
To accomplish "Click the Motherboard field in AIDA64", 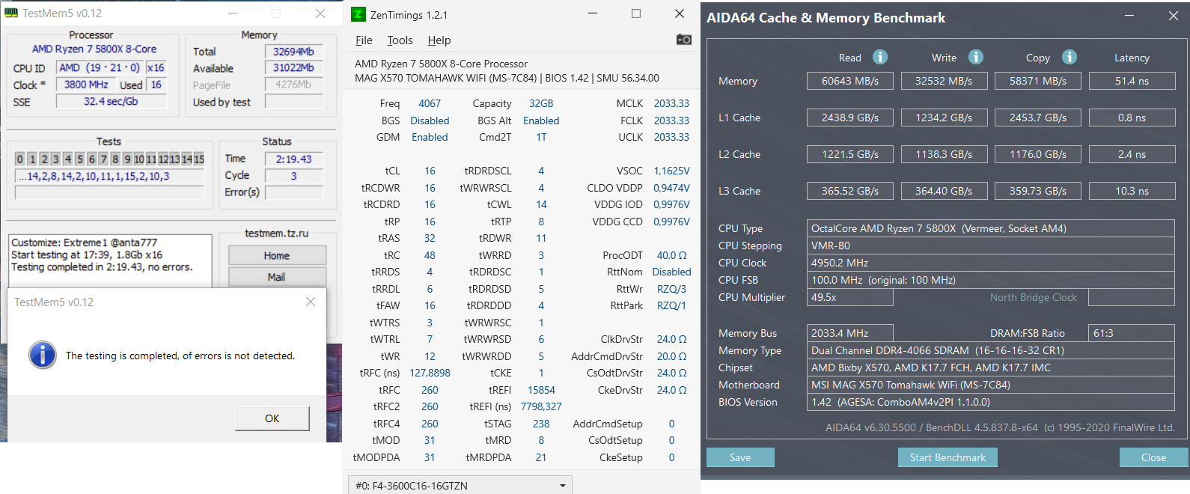I will coord(991,385).
